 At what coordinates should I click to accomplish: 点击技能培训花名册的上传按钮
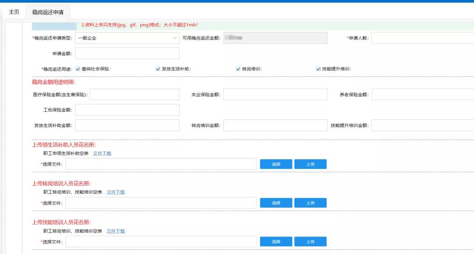click(311, 241)
